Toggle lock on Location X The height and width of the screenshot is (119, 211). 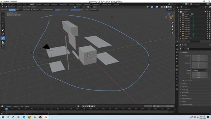(x=207, y=56)
